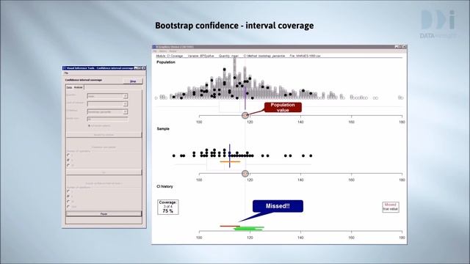
Task: Expand the Level of interest dropdown
Action: [x=107, y=104]
